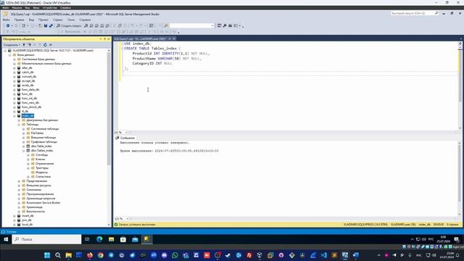Open Task View in the guest taskbar
The width and height of the screenshot is (464, 261).
pos(87,239)
